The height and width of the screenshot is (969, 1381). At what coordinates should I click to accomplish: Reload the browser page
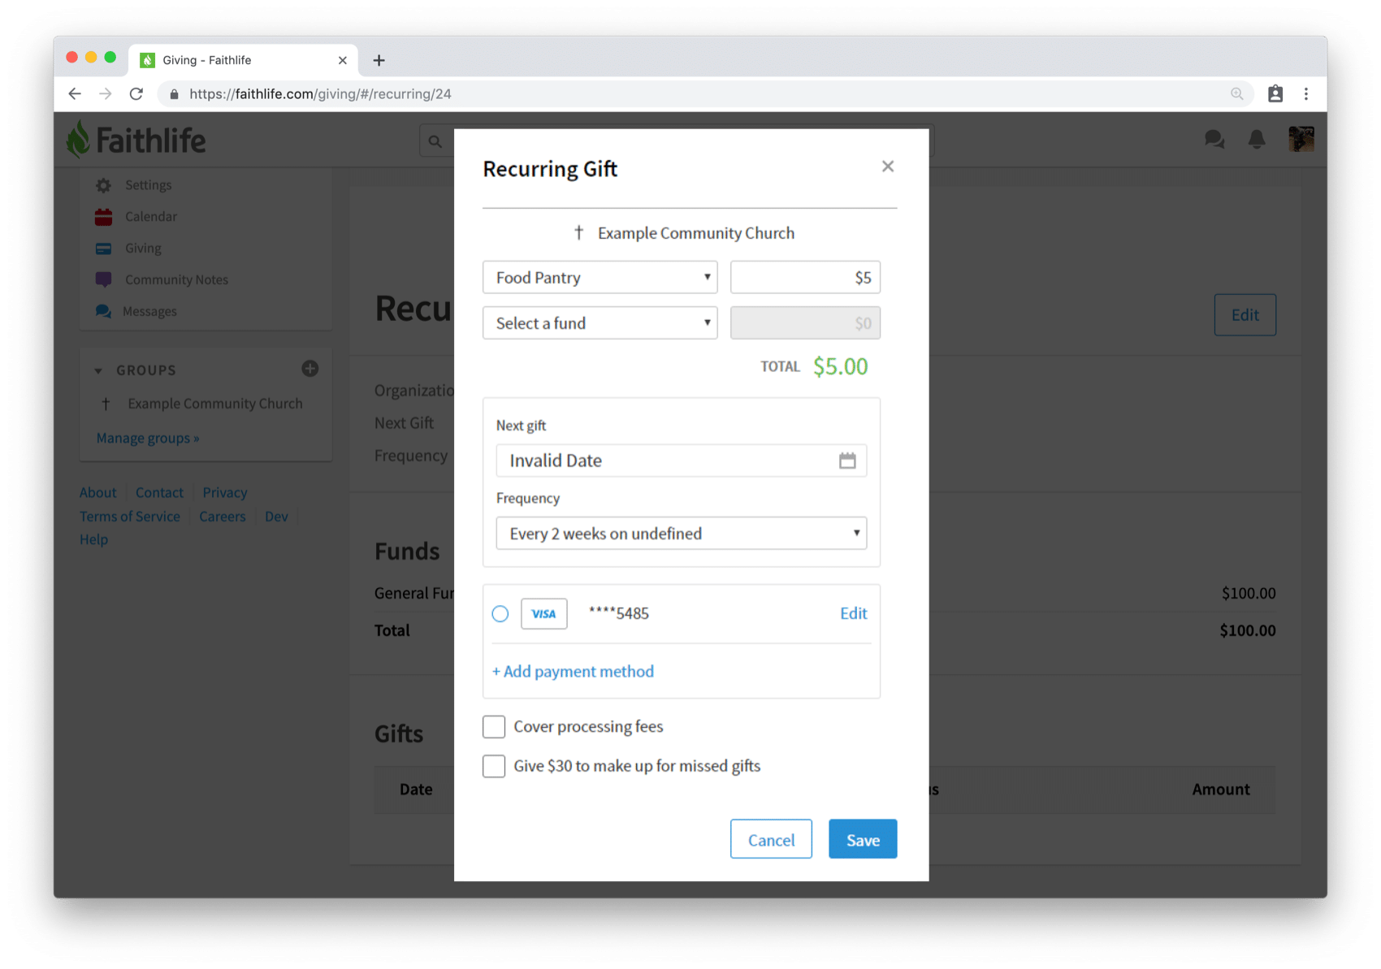[136, 94]
